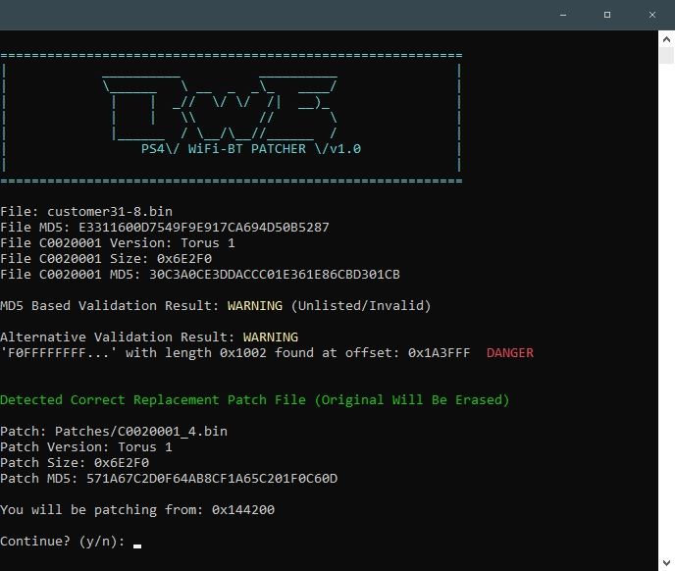
Task: Click the red DANGER label
Action: pyautogui.click(x=510, y=352)
